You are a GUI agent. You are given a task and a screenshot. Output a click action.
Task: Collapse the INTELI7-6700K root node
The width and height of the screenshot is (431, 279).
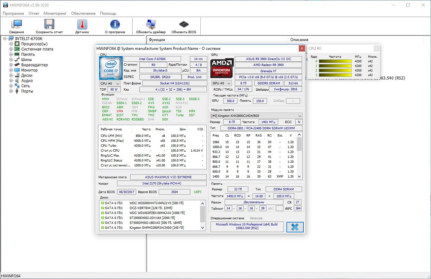(x=5, y=39)
